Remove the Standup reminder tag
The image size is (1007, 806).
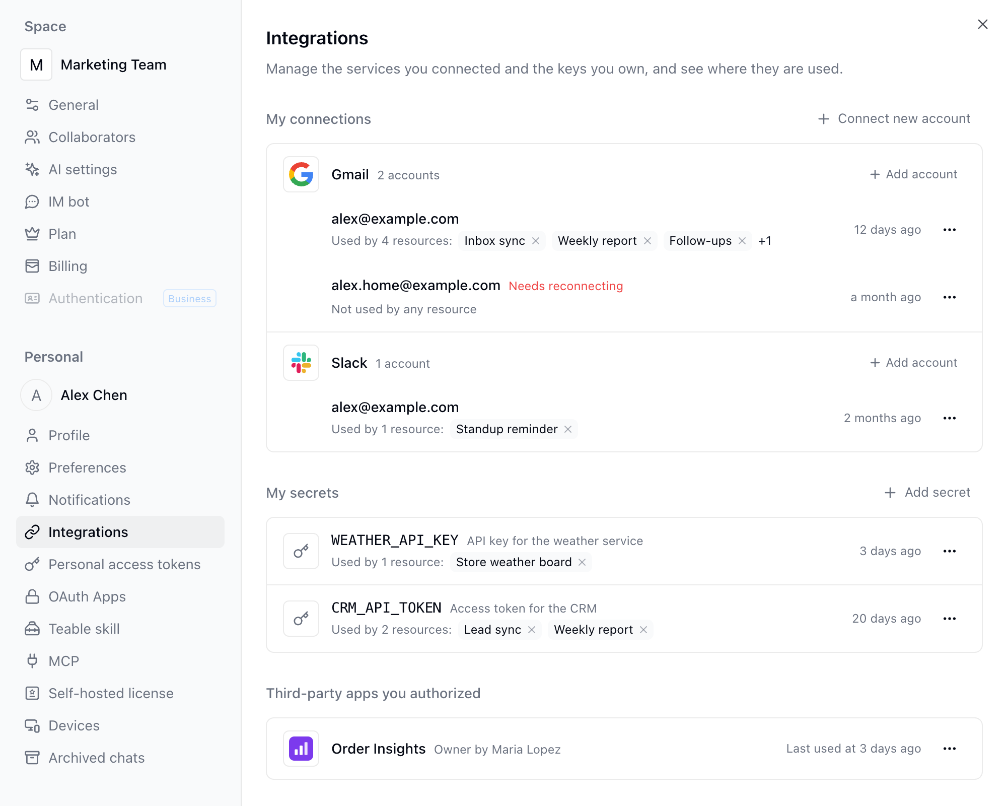(568, 429)
